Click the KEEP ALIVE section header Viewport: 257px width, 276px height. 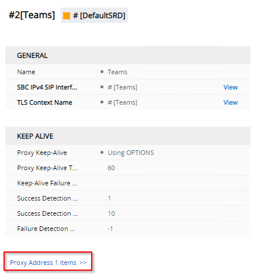click(128, 136)
